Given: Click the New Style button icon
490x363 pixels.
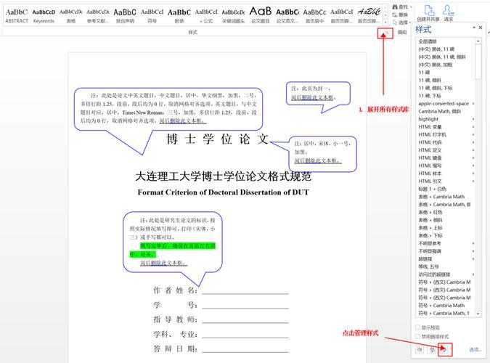Looking at the screenshot, I should pyautogui.click(x=420, y=349).
